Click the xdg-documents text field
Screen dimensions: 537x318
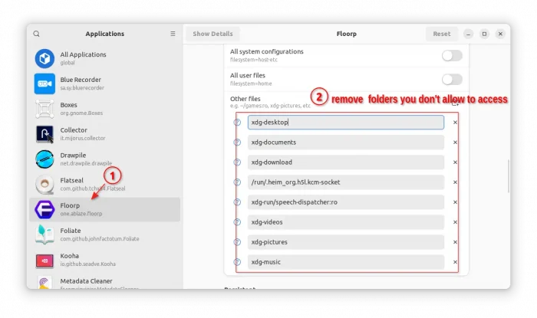[345, 143]
